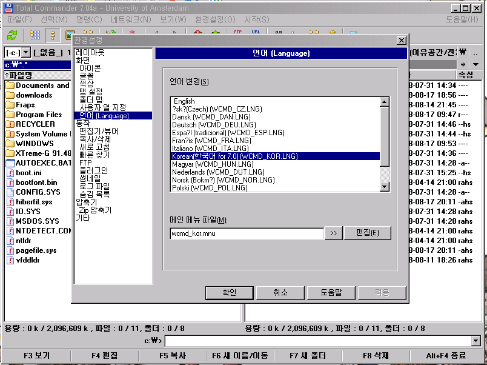Click the RECYCLER folder warning icon
This screenshot has width=487, height=365.
coord(10,124)
